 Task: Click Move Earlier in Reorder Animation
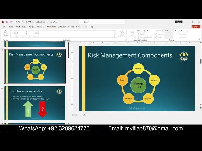pos(181,34)
